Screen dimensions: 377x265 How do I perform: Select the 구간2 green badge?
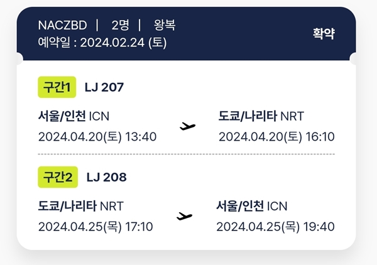(58, 177)
